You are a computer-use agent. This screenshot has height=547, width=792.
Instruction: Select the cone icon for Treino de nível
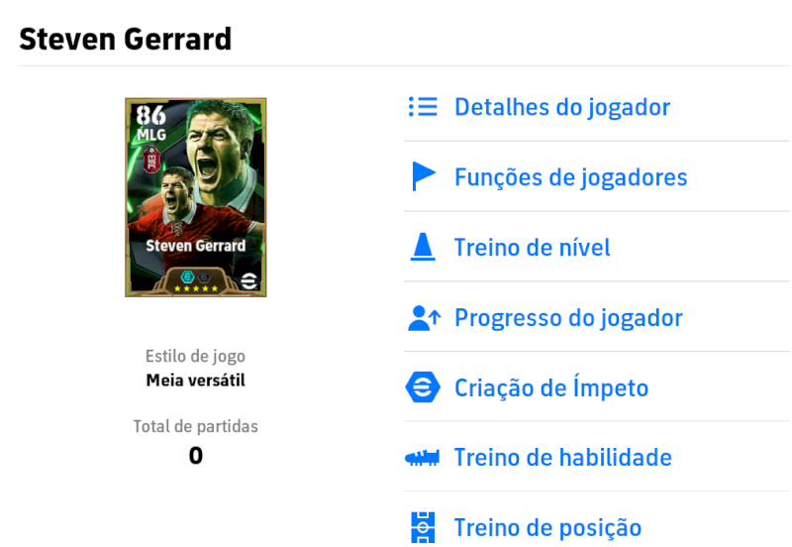(x=423, y=247)
